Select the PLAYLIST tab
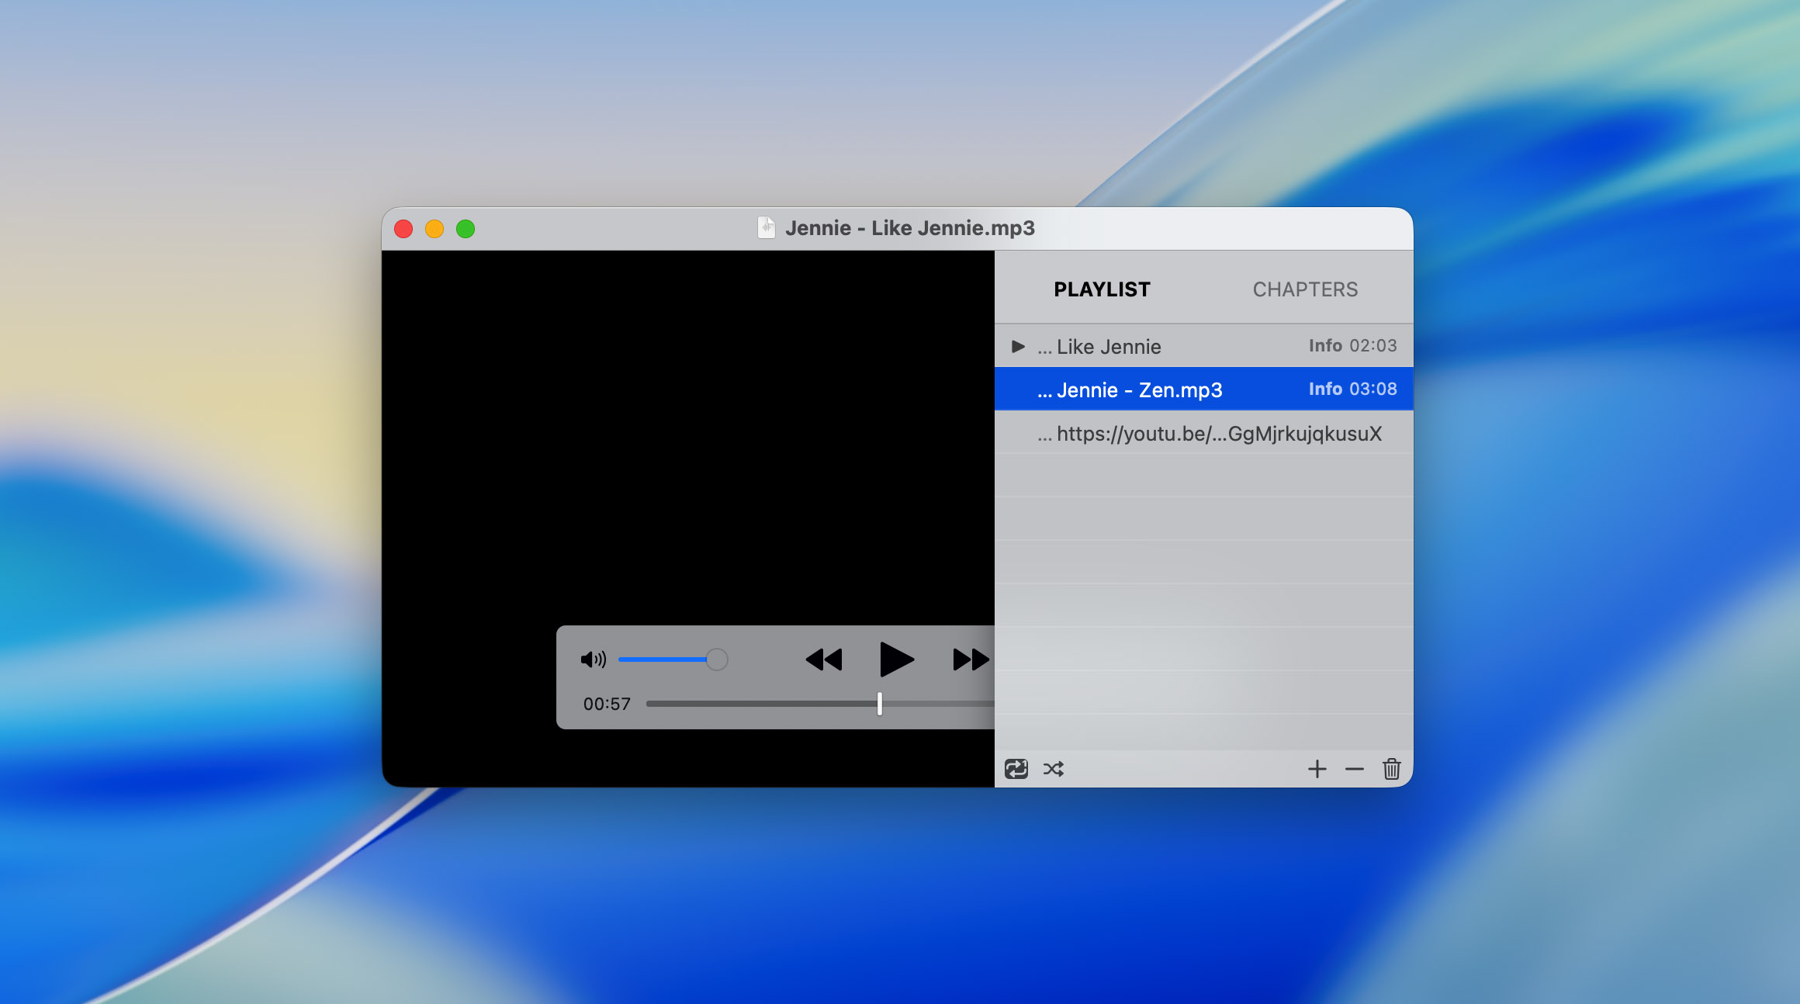This screenshot has width=1800, height=1004. [x=1102, y=289]
